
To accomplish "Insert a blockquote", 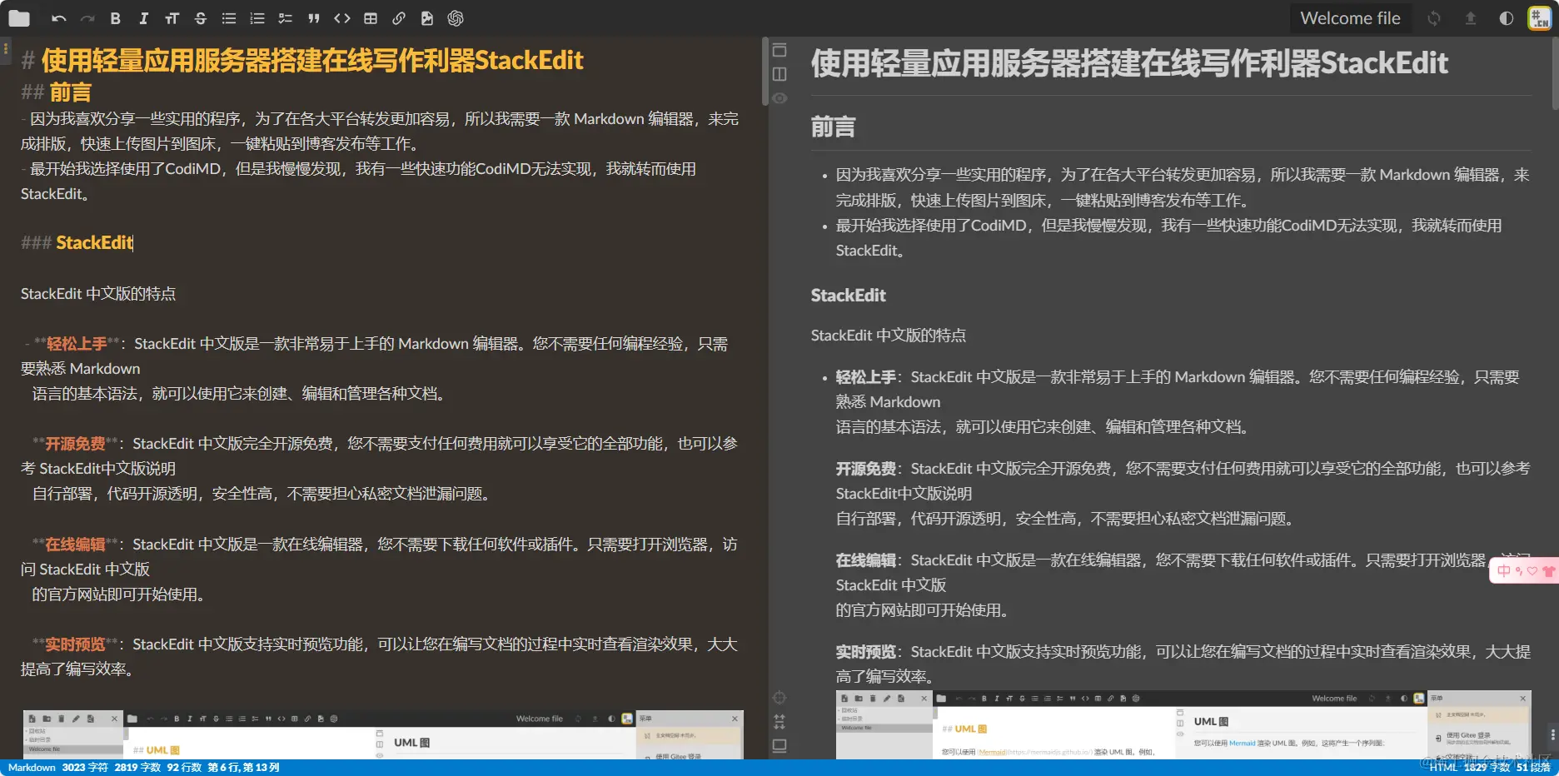I will [313, 18].
